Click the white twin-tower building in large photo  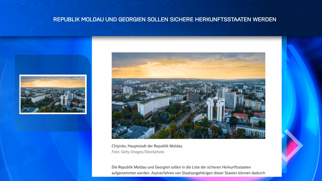[215, 108]
